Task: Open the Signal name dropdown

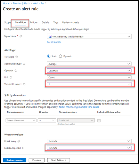Action: (89, 37)
